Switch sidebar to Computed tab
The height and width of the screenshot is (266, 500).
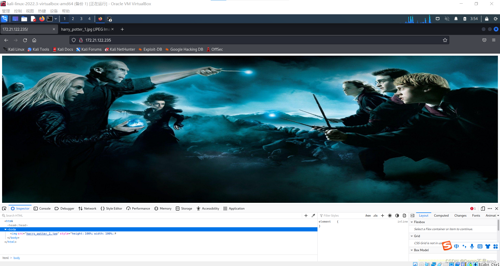point(441,216)
